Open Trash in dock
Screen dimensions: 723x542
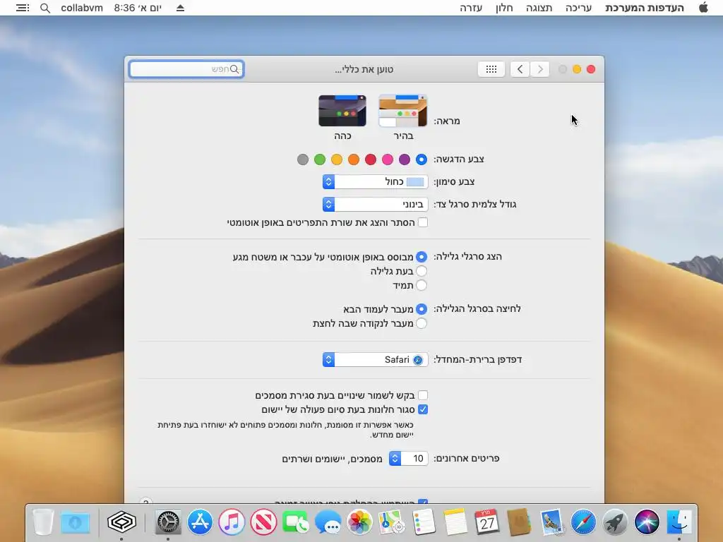[43, 522]
